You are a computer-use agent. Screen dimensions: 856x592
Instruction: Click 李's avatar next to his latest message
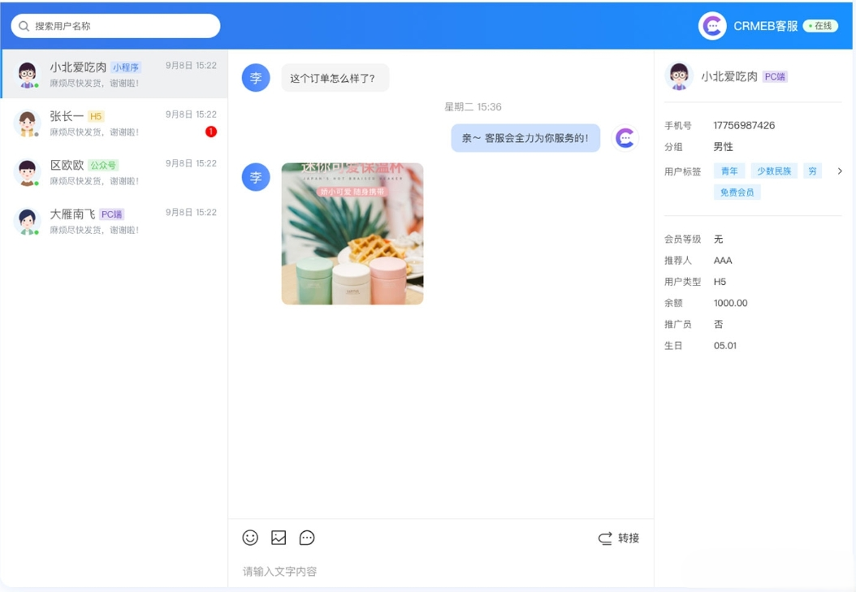tap(255, 177)
